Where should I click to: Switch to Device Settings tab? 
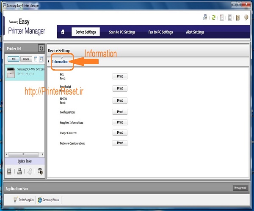click(86, 32)
